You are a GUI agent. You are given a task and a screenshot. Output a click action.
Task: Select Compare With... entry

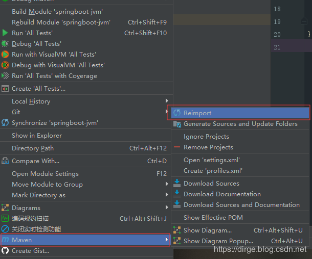(x=85, y=161)
